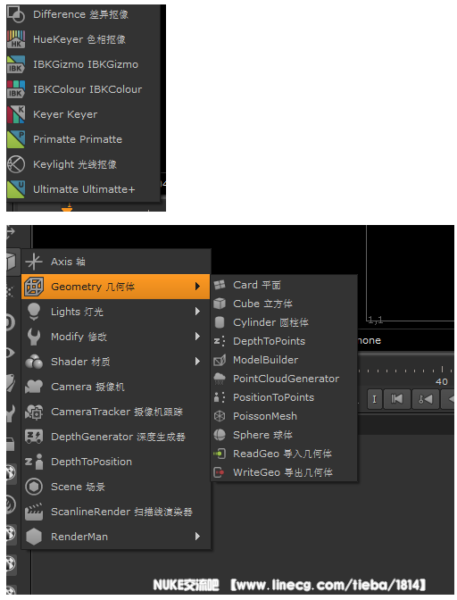Click the I in-point timeline button
The image size is (457, 600).
[375, 399]
